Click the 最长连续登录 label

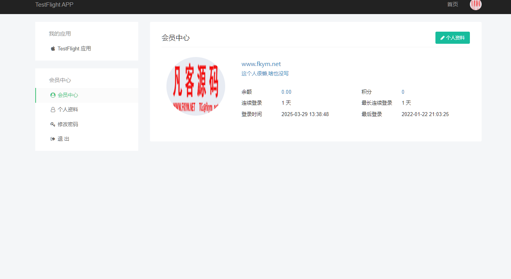coord(377,103)
